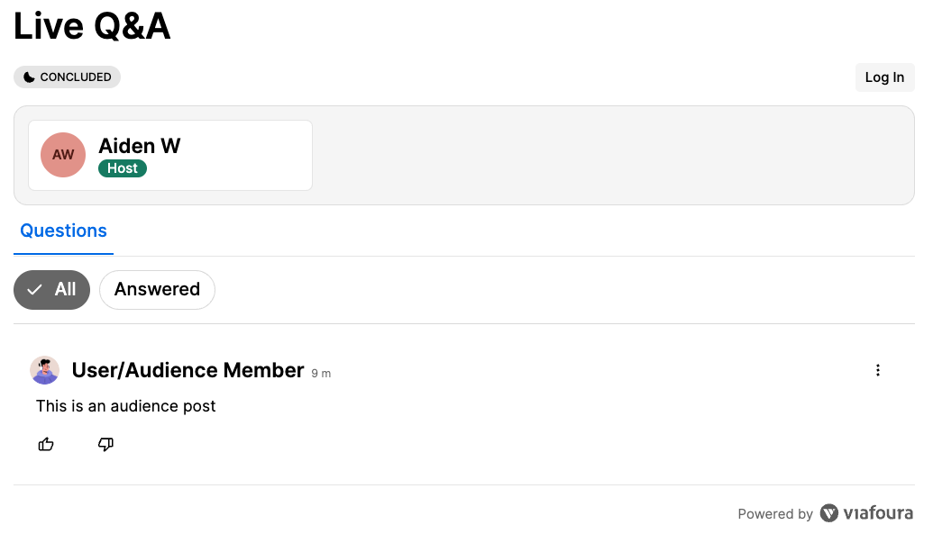Click the Powered by Viafoura link
The height and width of the screenshot is (543, 933).
click(824, 513)
